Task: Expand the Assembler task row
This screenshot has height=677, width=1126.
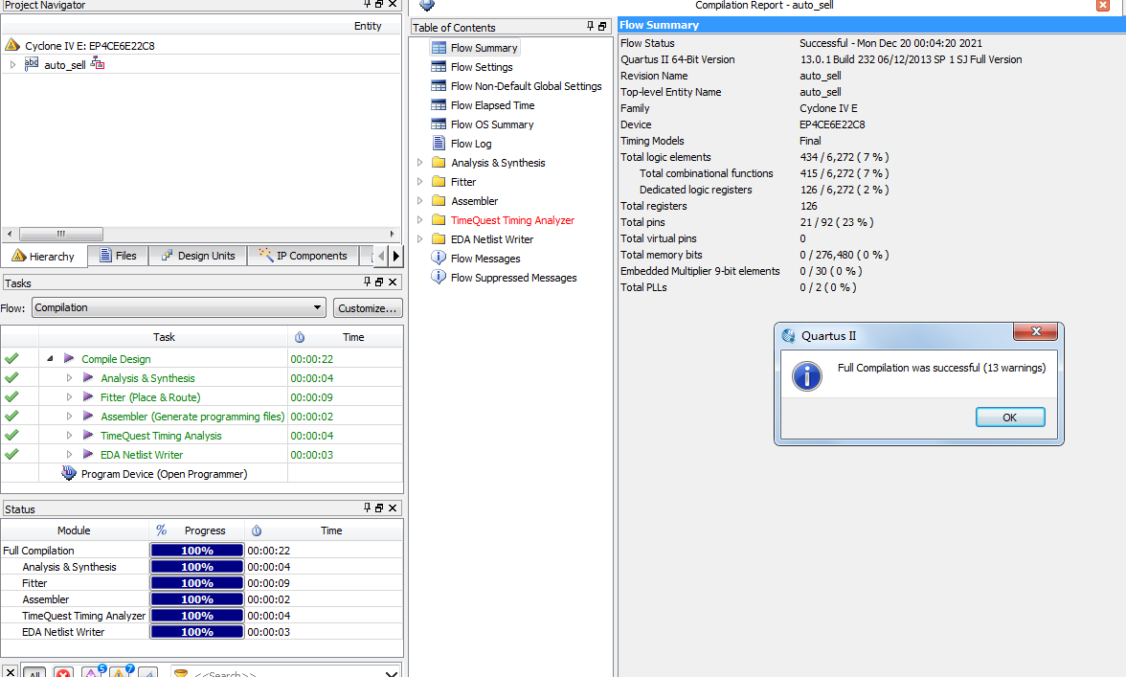Action: tap(69, 417)
